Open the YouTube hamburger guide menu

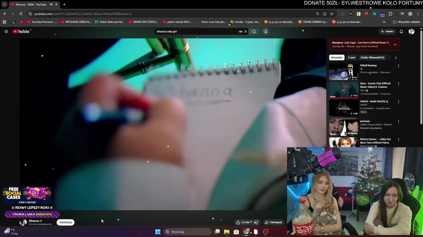6,32
